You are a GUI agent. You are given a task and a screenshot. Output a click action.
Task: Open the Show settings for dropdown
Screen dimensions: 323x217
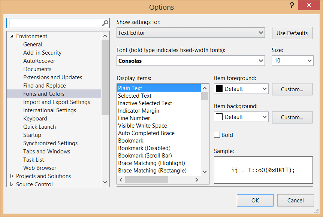click(191, 33)
